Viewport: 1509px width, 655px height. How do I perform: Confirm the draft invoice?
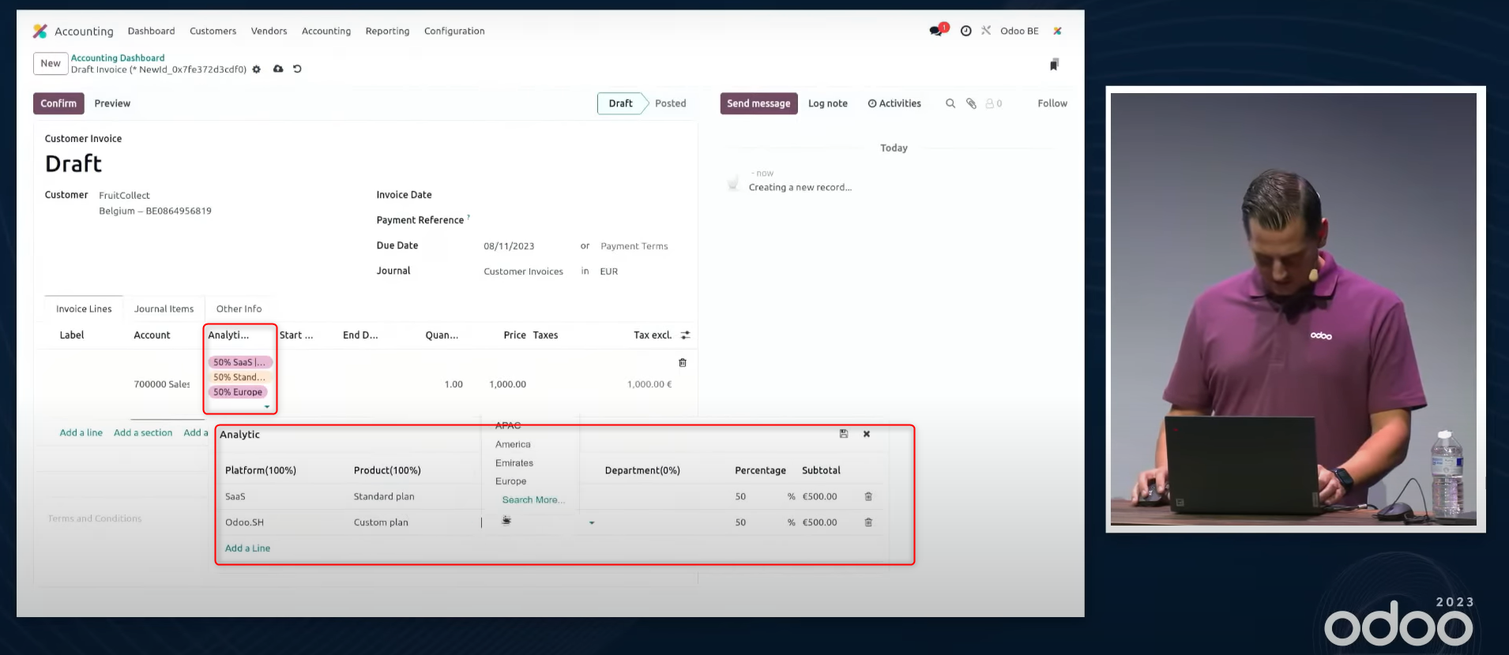(58, 103)
